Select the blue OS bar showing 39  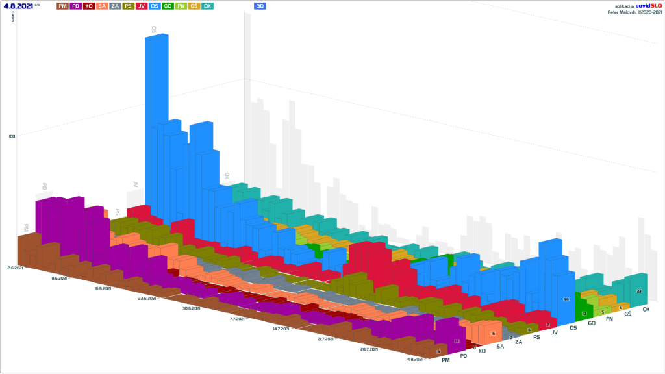pos(566,299)
